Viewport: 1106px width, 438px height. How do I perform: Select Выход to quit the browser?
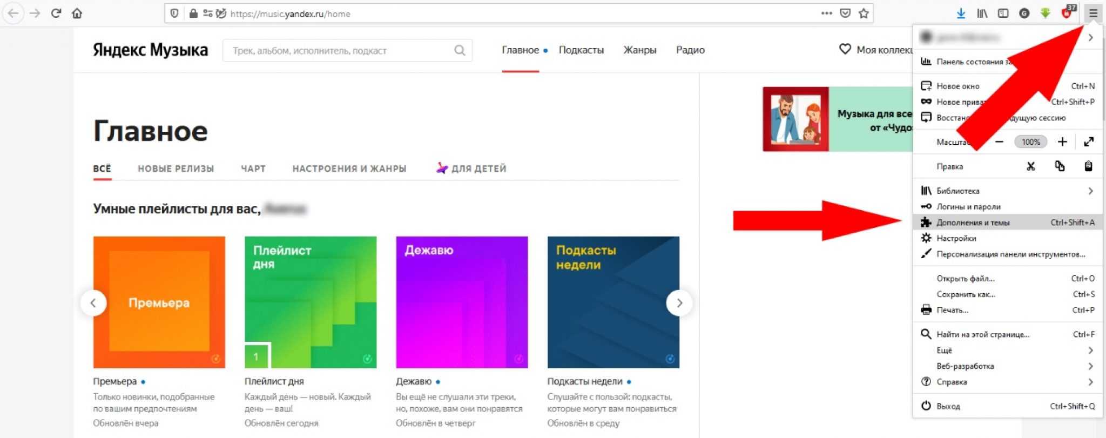pyautogui.click(x=1008, y=406)
